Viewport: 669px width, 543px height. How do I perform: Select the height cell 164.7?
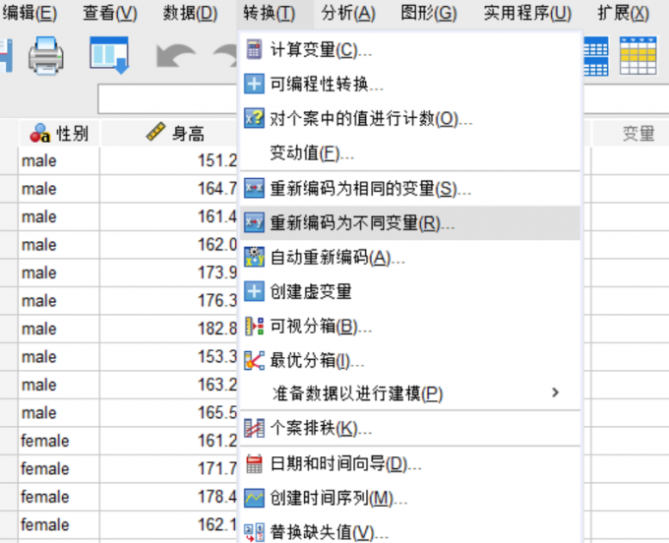[168, 189]
